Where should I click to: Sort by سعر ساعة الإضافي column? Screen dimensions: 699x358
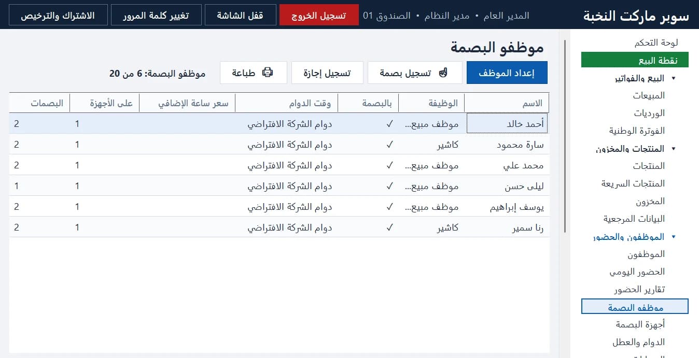188,103
